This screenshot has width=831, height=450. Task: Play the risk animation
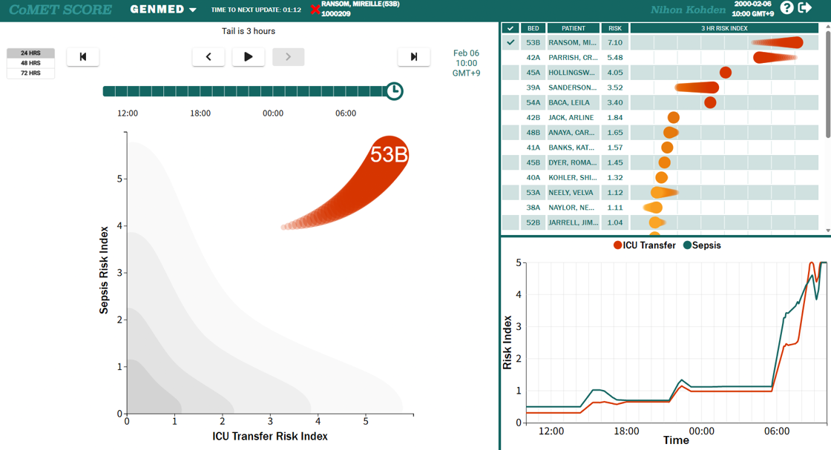(x=248, y=56)
